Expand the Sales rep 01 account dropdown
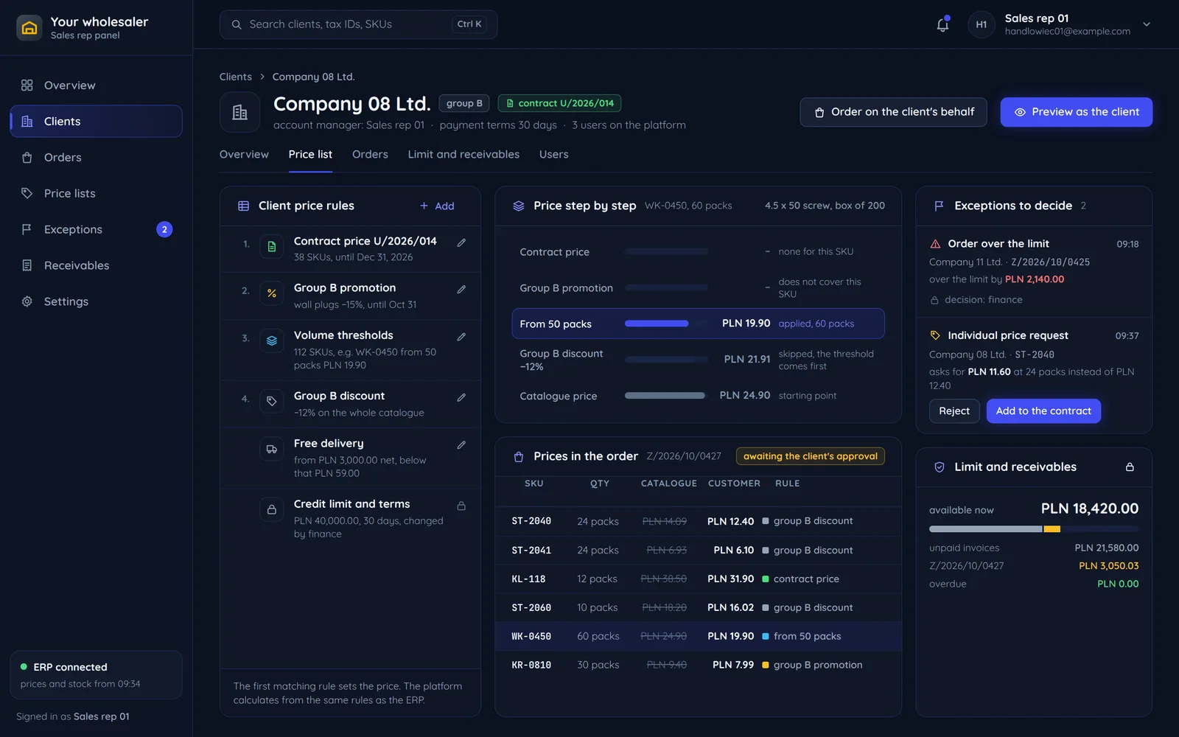The height and width of the screenshot is (737, 1179). (x=1147, y=24)
